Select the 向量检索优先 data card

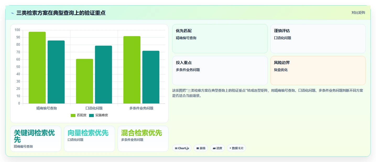click(89, 139)
